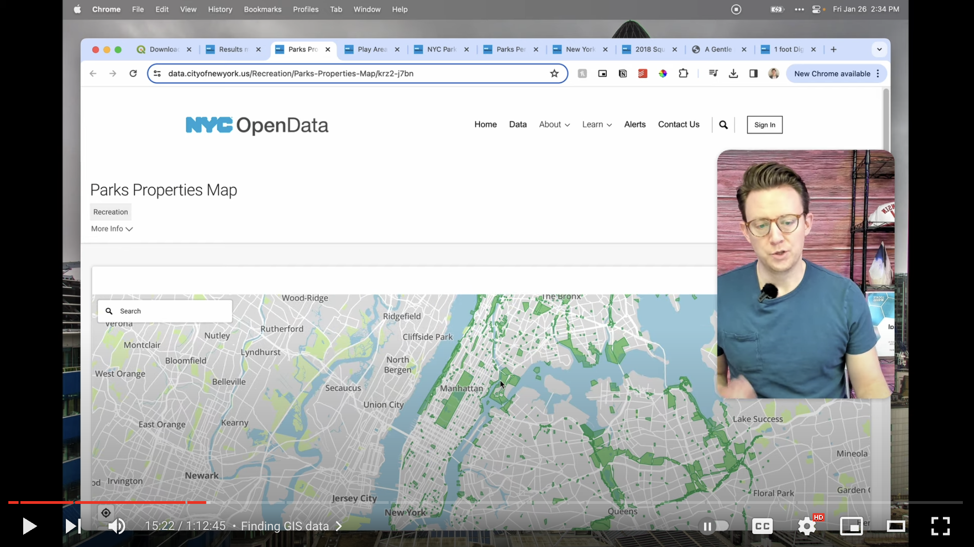Open the Alerts nav link
Screen dimensions: 974x547
pyautogui.click(x=634, y=124)
